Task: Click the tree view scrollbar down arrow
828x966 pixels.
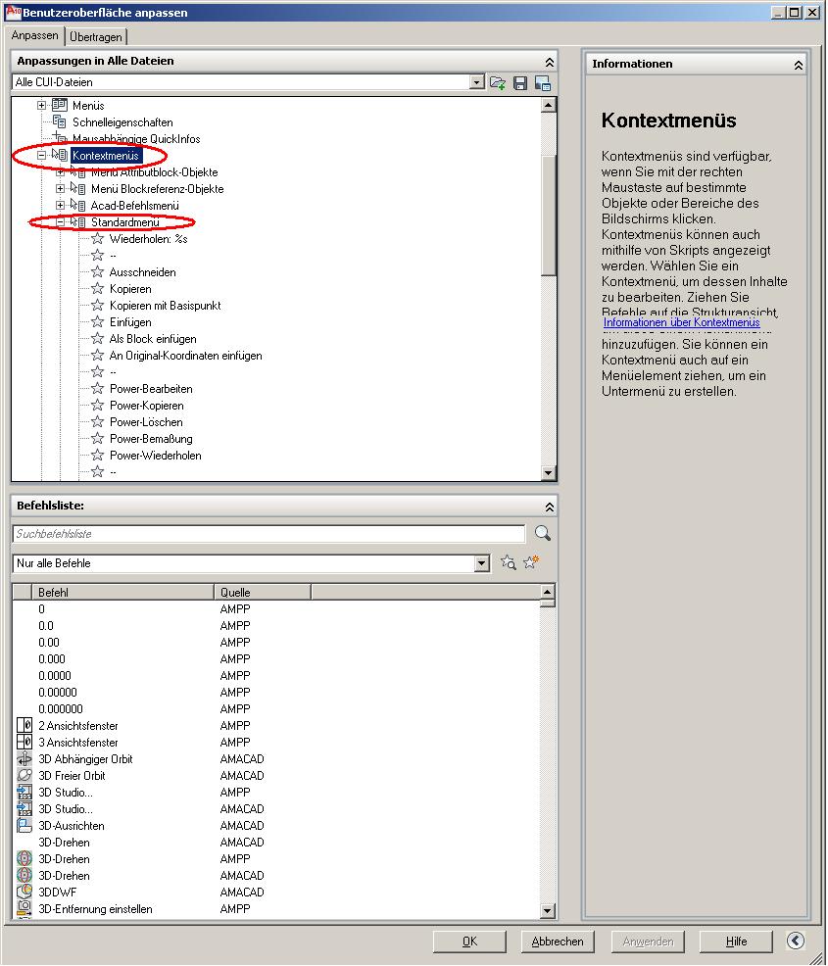Action: tap(548, 473)
